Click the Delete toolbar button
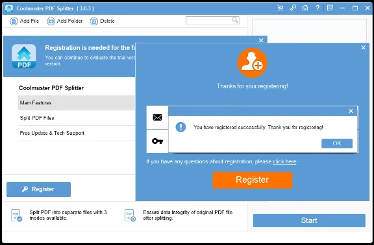374x245 pixels. pyautogui.click(x=103, y=21)
